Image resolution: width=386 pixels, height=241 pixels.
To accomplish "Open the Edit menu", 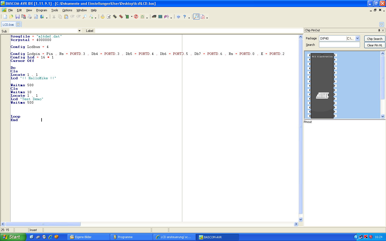I will (19, 10).
